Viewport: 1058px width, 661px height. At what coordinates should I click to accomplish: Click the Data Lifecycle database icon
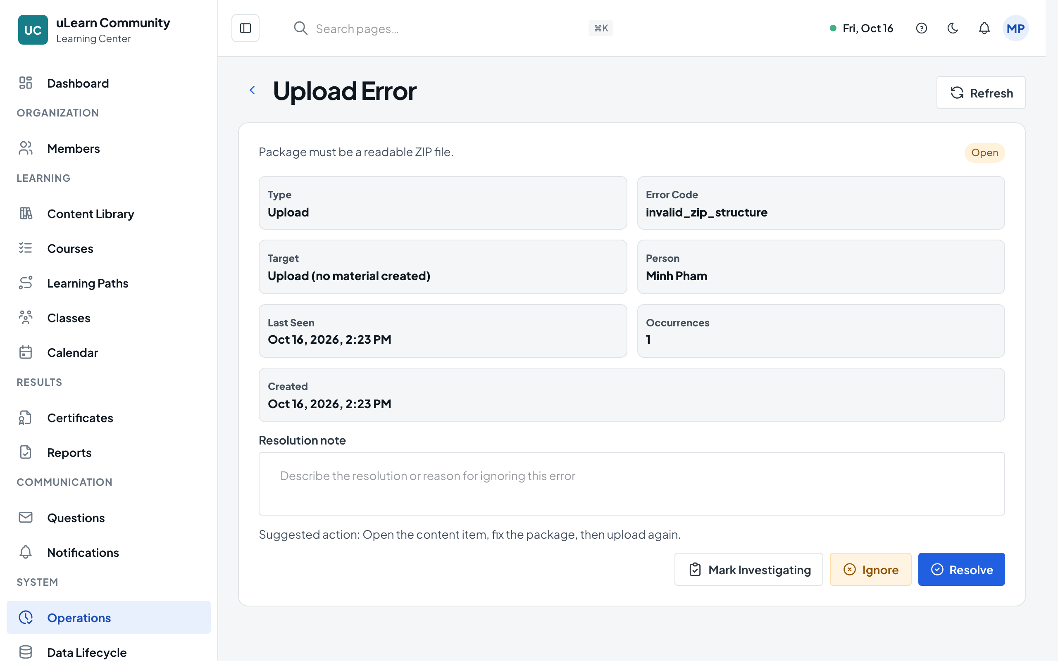pyautogui.click(x=26, y=652)
